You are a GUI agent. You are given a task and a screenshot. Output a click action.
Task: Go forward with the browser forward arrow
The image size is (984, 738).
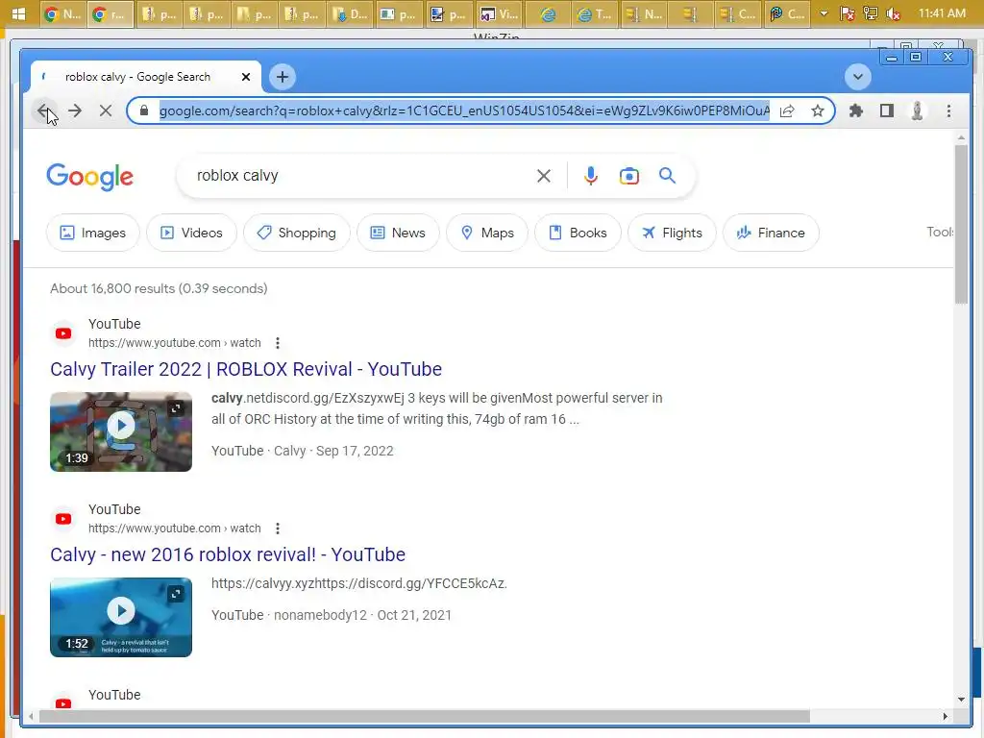point(75,111)
